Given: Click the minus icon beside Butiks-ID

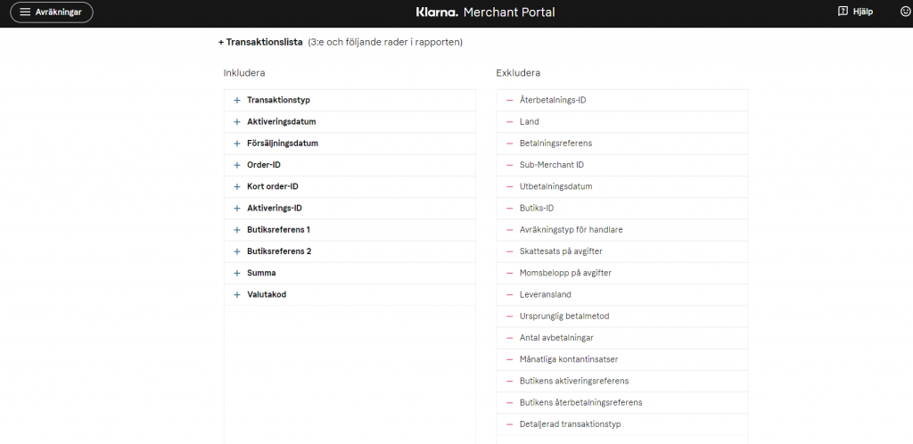Looking at the screenshot, I should click(x=509, y=209).
